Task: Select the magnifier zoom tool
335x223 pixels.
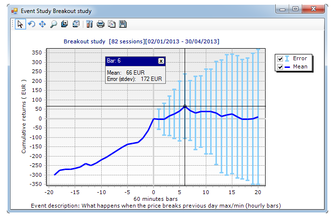Action: pos(54,24)
